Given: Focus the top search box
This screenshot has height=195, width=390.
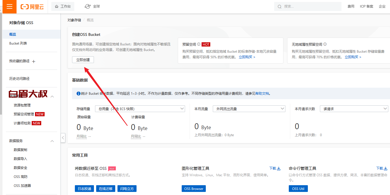Looking at the screenshot, I should [x=308, y=6].
